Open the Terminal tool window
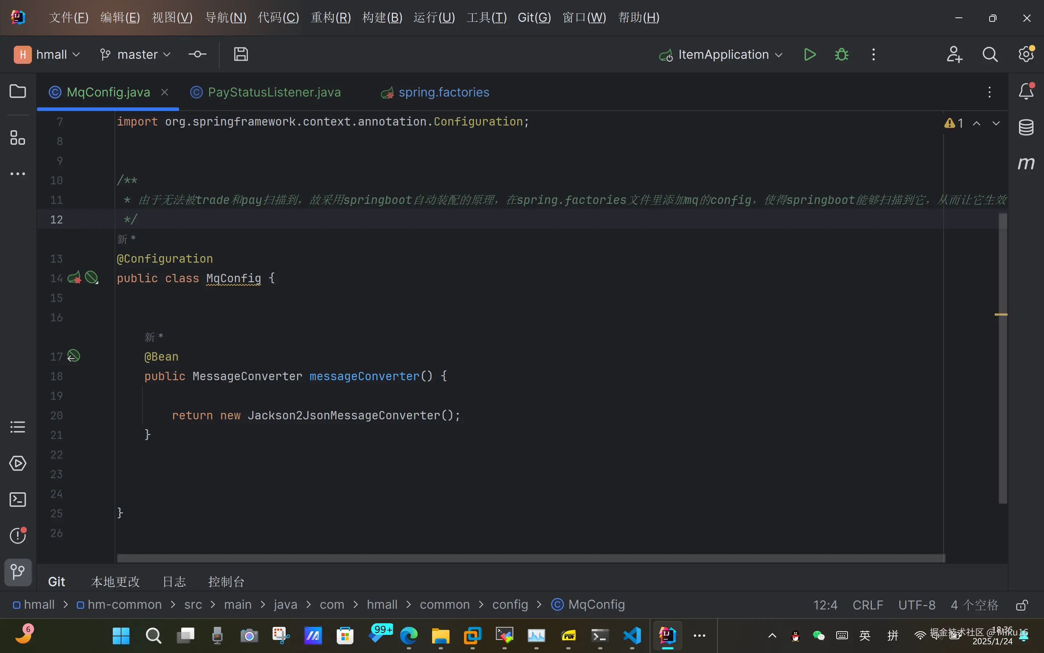The image size is (1044, 653). click(18, 500)
